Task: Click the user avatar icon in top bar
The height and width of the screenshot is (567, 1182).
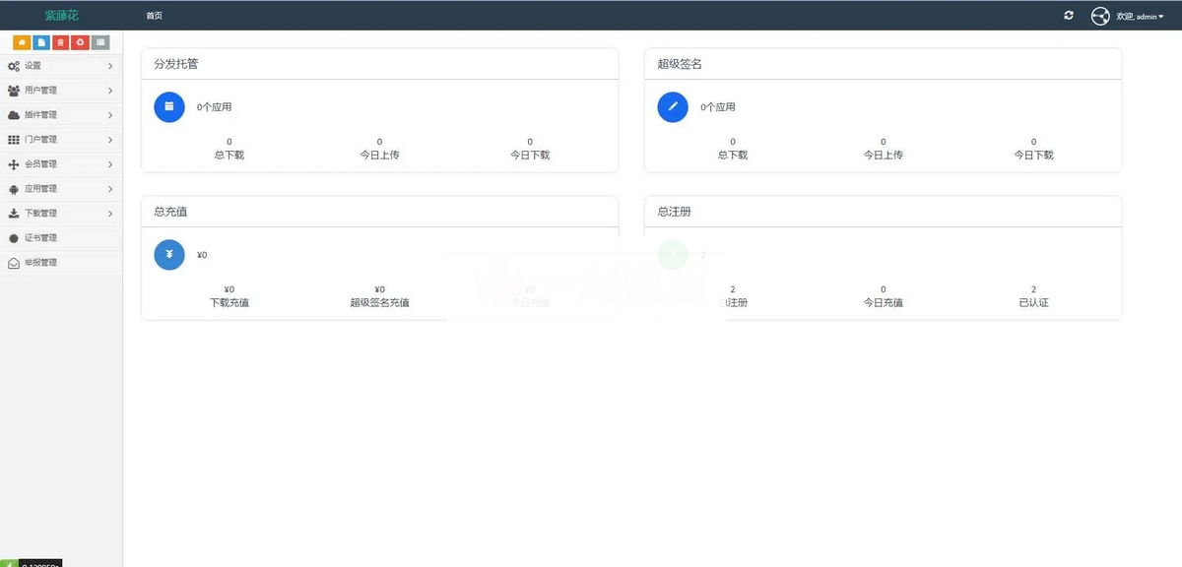Action: point(1100,15)
